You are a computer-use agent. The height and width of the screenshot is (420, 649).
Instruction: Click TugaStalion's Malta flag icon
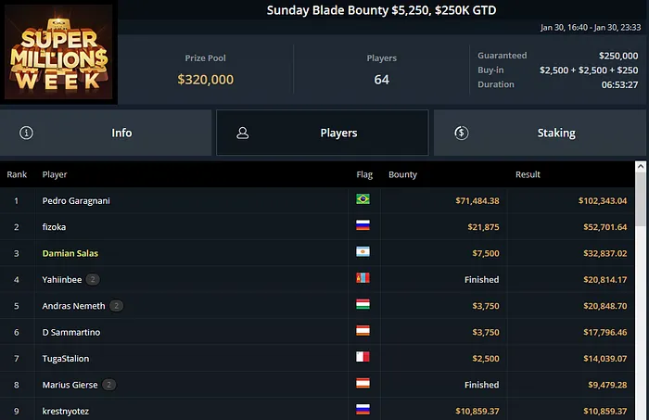[x=363, y=358]
